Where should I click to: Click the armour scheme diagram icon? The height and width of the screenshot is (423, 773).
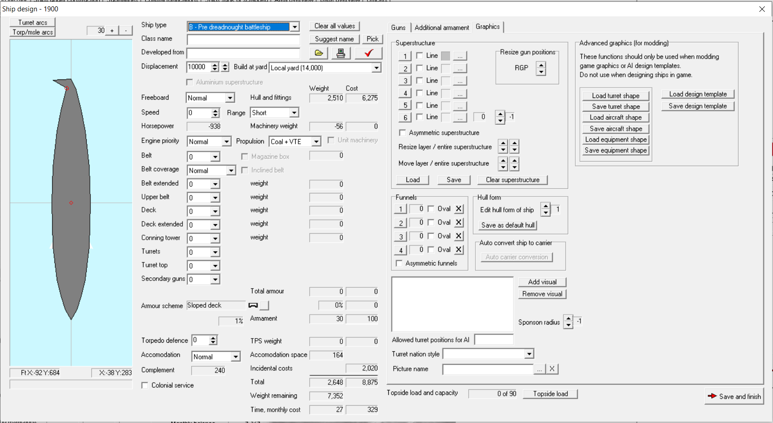point(253,305)
